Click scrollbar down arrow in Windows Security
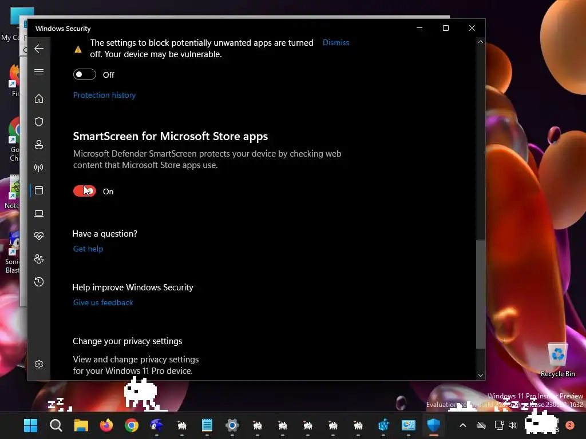The height and width of the screenshot is (439, 586). click(481, 376)
